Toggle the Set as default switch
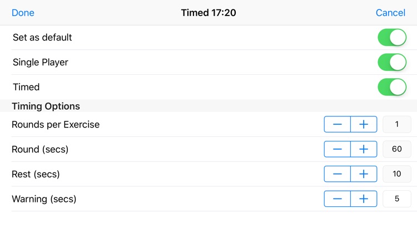 click(392, 38)
